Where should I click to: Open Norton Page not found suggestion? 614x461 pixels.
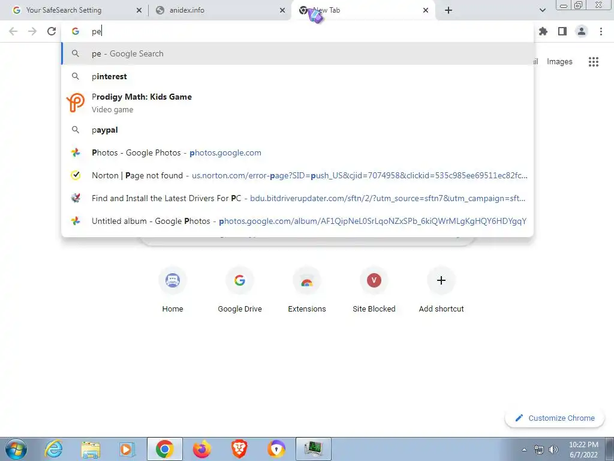point(297,175)
